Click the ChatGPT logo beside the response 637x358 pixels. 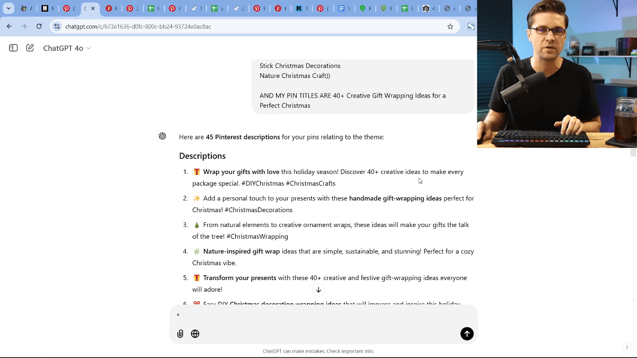click(162, 136)
